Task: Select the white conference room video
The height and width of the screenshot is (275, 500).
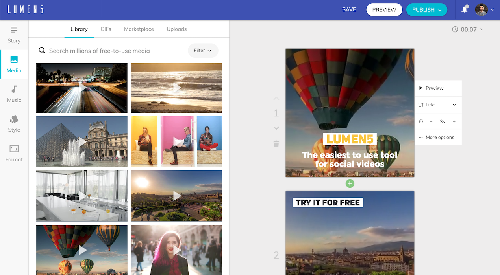Action: [82, 196]
